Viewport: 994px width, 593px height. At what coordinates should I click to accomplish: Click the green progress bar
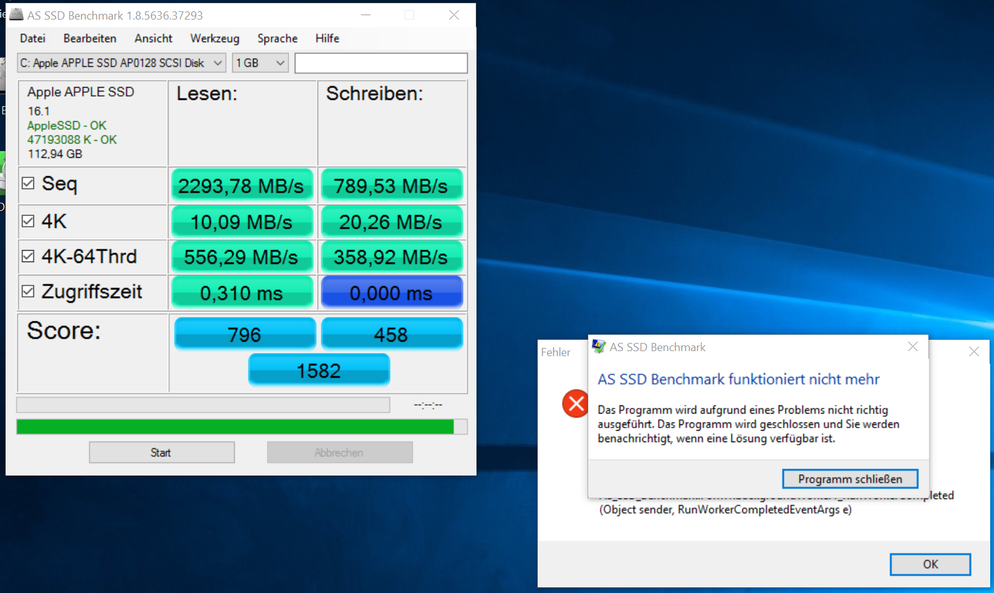pos(235,427)
